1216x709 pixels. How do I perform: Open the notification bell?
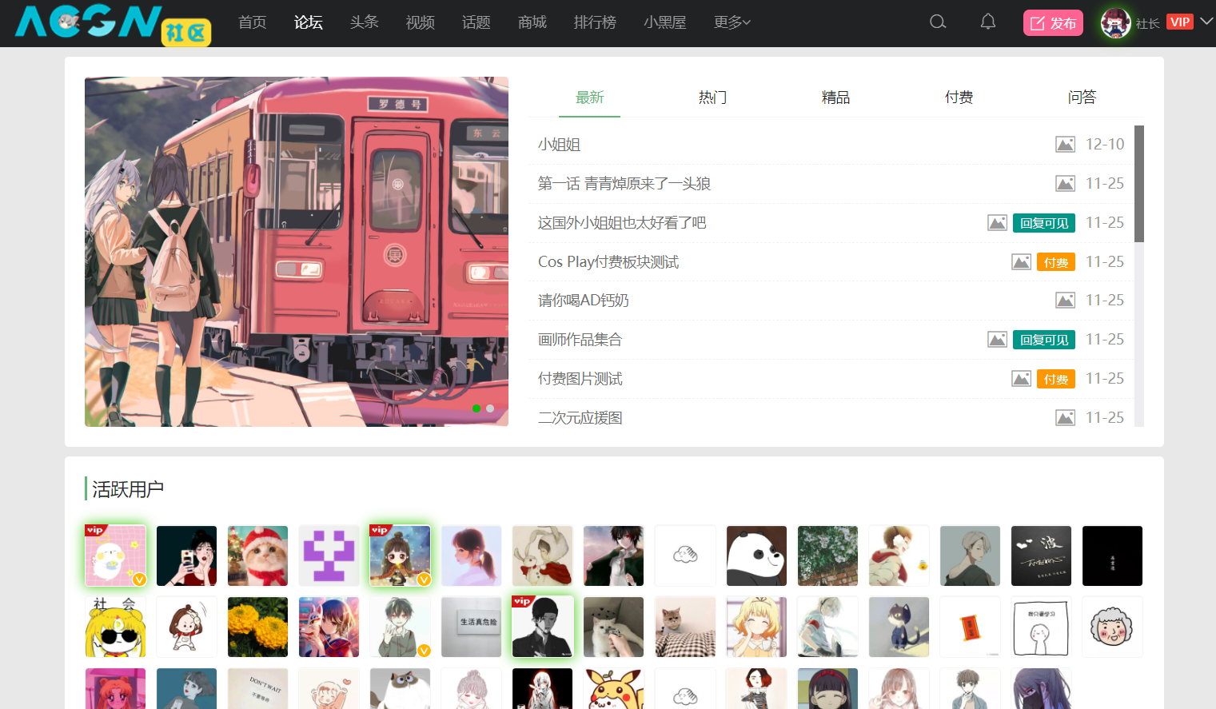coord(988,22)
